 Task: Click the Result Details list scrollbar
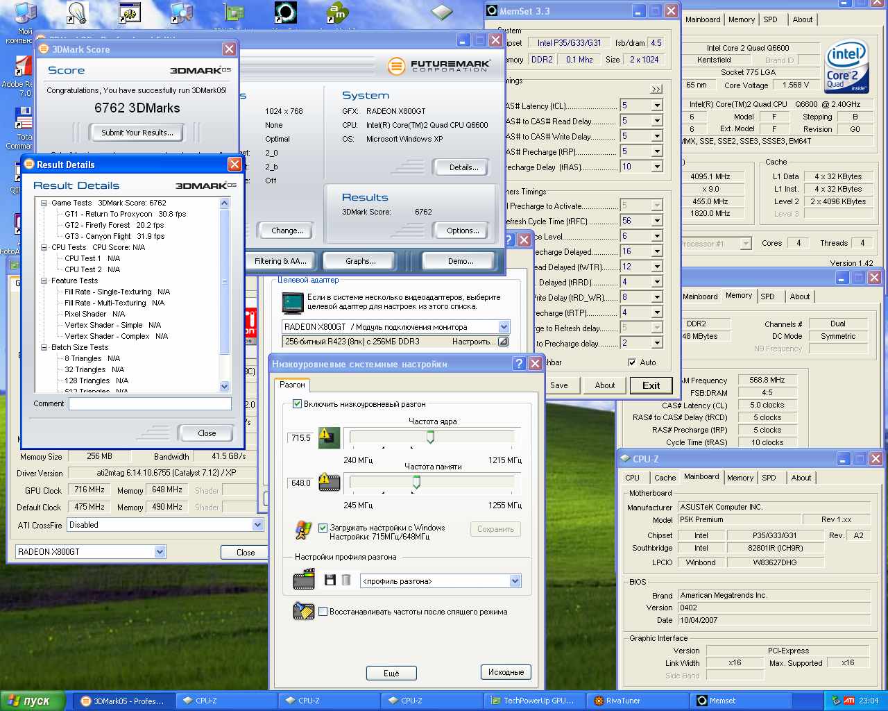224,295
